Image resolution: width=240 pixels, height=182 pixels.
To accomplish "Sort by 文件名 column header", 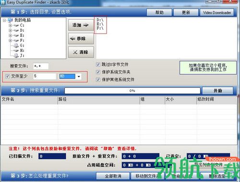I will point(29,100).
